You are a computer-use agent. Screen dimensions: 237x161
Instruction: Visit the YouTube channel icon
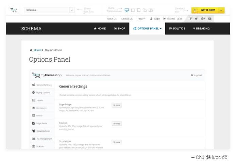(x=210, y=19)
